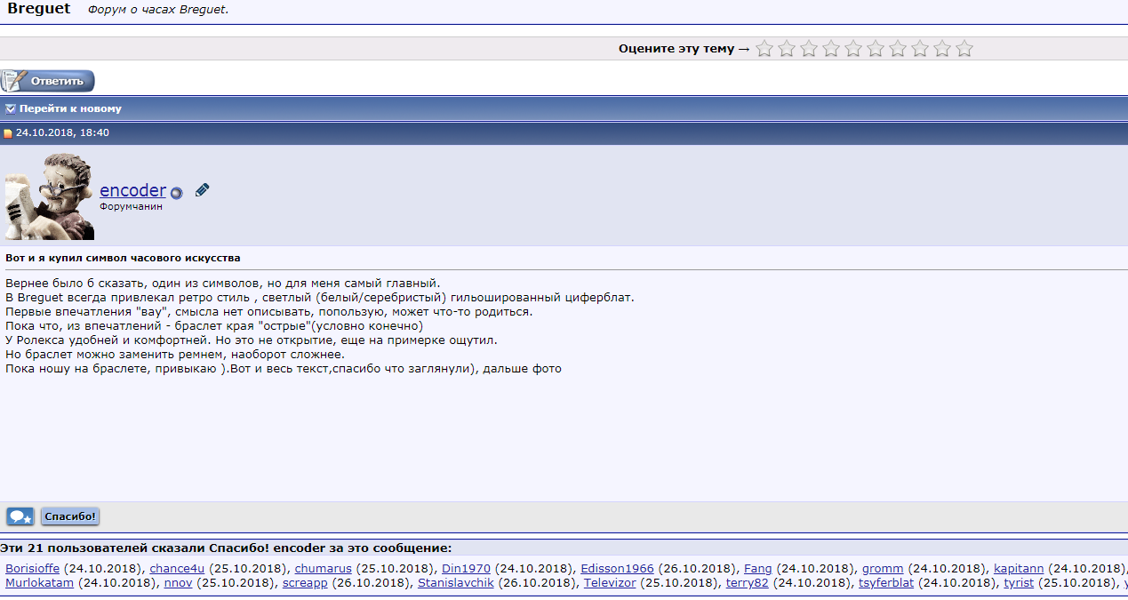Go to Stanislavchik's profile
The image size is (1128, 600).
tap(455, 583)
